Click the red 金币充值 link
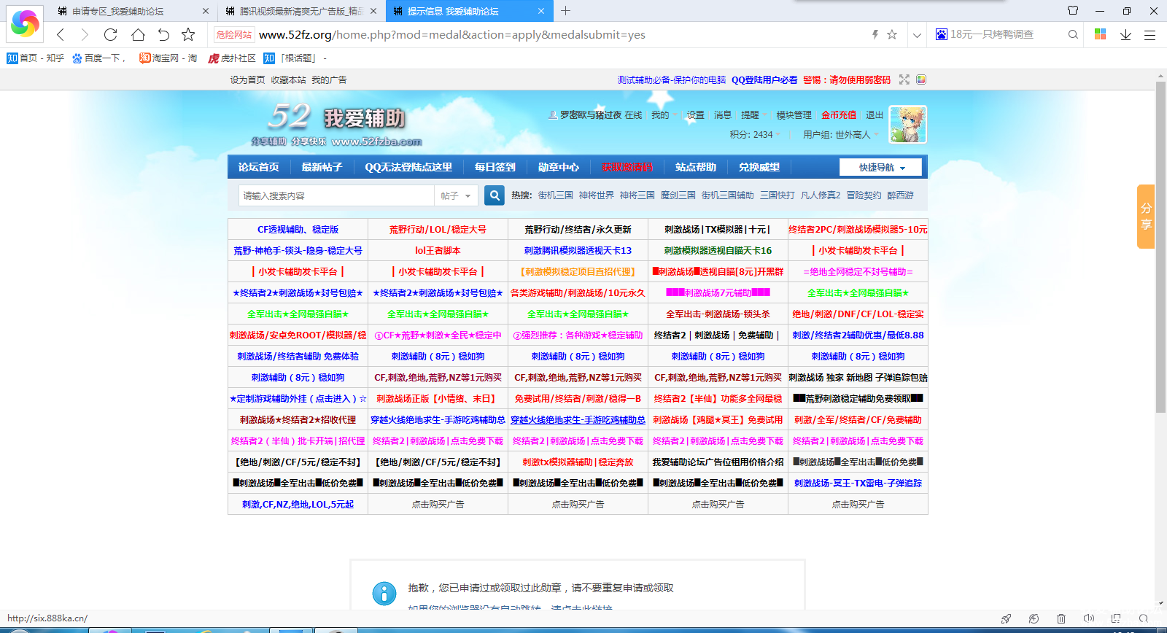This screenshot has height=633, width=1167. click(x=839, y=115)
